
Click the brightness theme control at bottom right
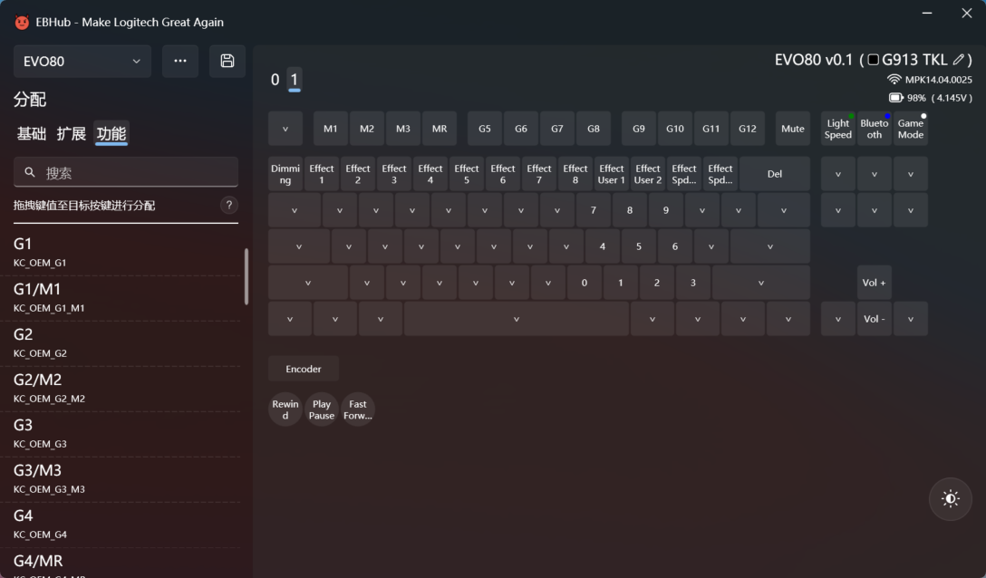click(x=950, y=498)
